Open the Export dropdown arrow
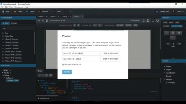Viewport: 186px width, 104px height. [183, 12]
